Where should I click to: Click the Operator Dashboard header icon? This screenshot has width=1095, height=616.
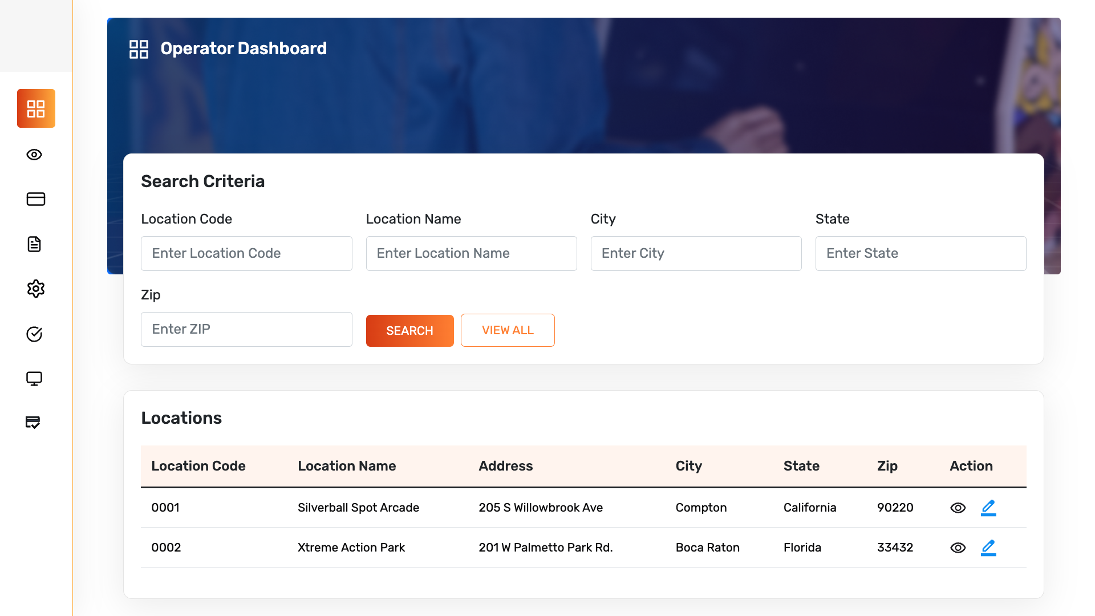tap(139, 49)
